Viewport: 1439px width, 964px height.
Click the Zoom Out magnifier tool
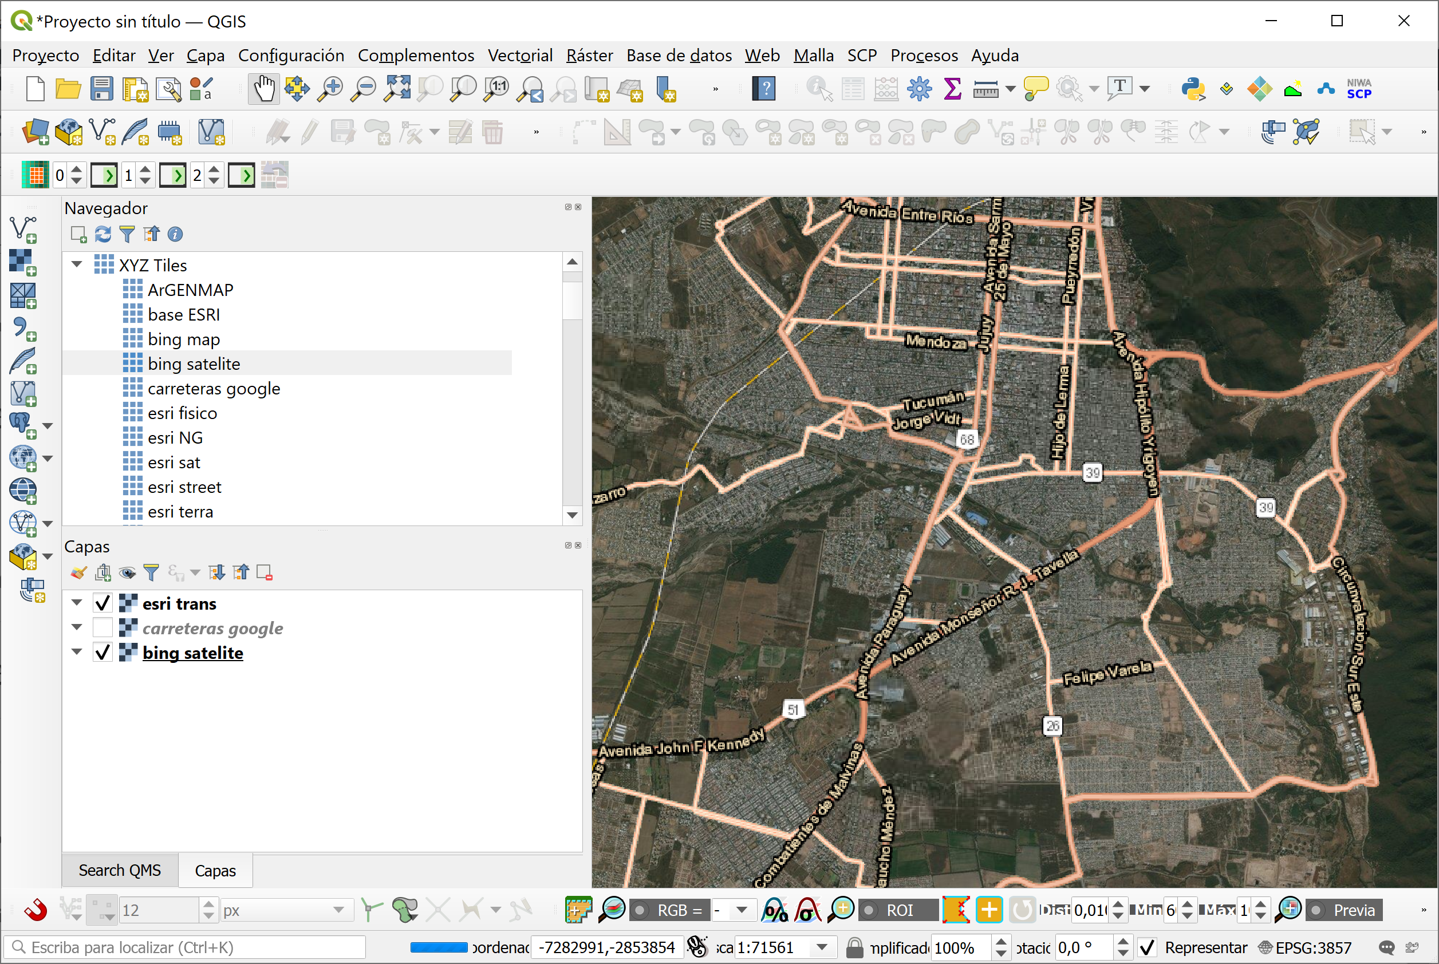(x=364, y=89)
